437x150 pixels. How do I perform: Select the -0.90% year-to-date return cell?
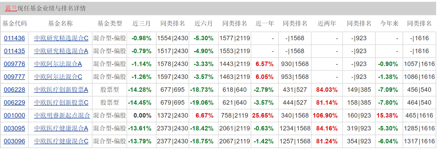pyautogui.click(x=389, y=64)
